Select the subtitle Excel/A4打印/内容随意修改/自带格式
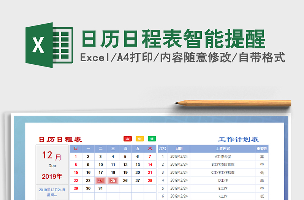 183,58
